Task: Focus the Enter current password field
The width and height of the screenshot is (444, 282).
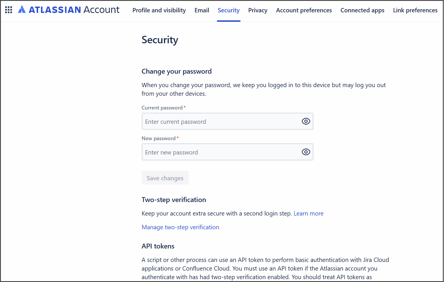Action: coord(220,122)
